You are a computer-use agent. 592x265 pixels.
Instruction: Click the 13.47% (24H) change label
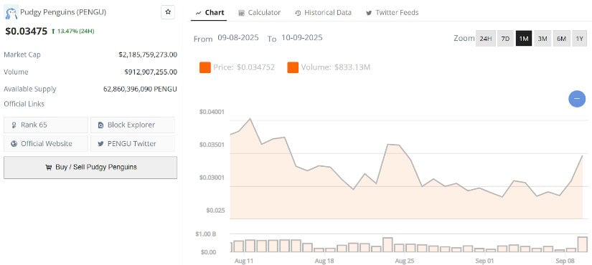pos(73,31)
